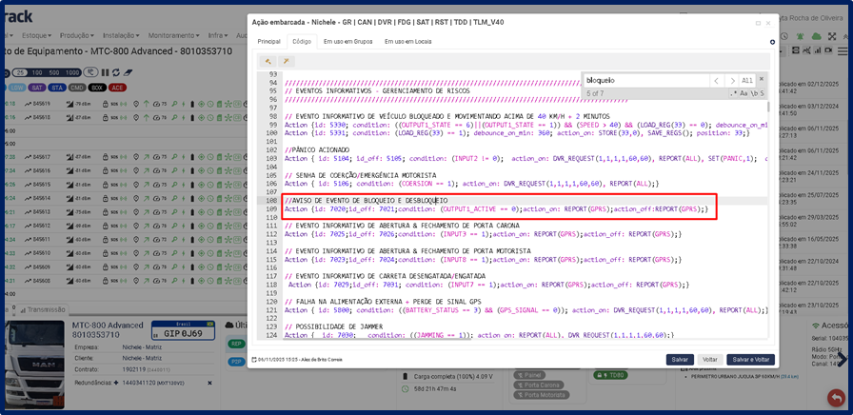Click the first hammer icon in code toolbar
This screenshot has height=415, width=853.
(x=268, y=61)
